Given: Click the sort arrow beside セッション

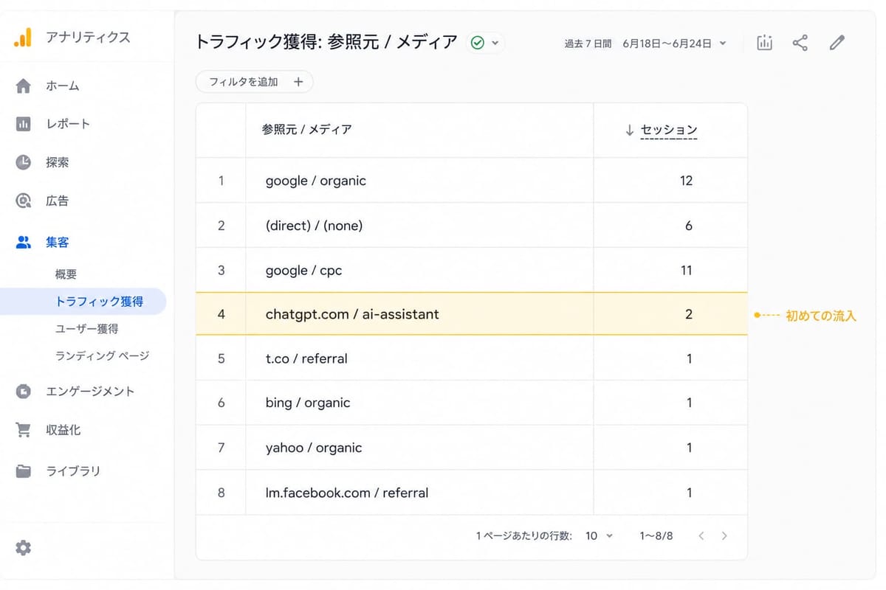Looking at the screenshot, I should pyautogui.click(x=629, y=130).
